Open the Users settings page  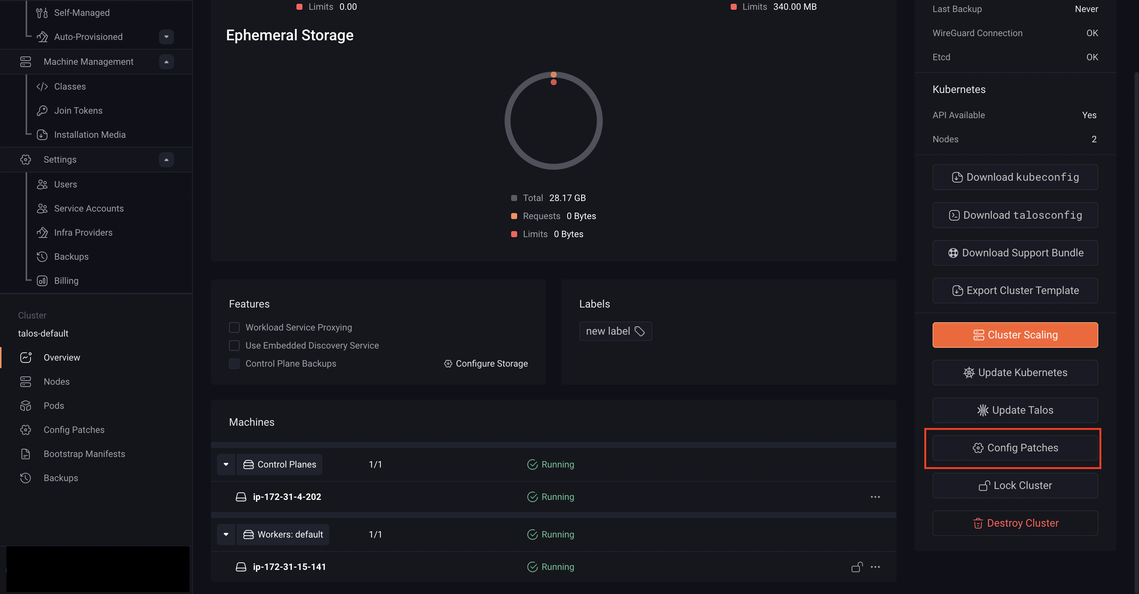[x=66, y=184]
